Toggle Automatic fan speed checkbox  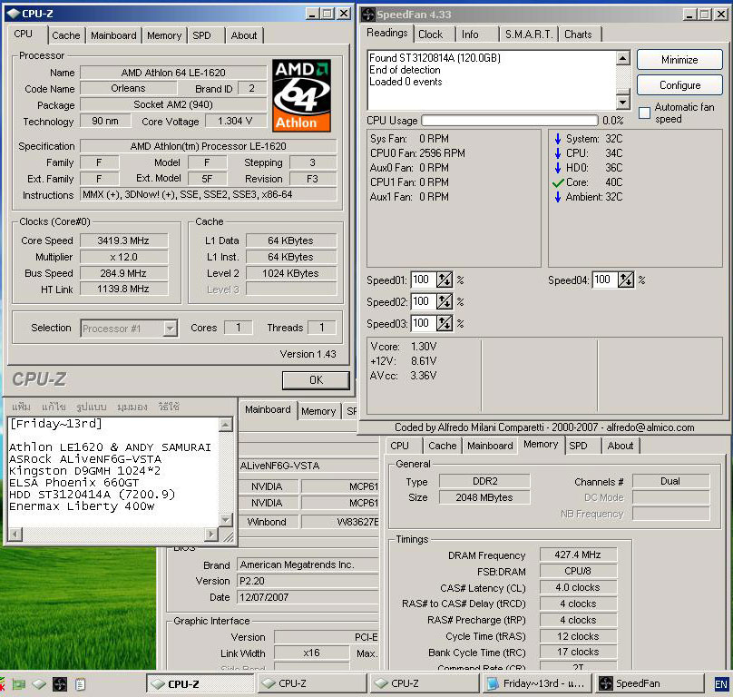[x=644, y=113]
